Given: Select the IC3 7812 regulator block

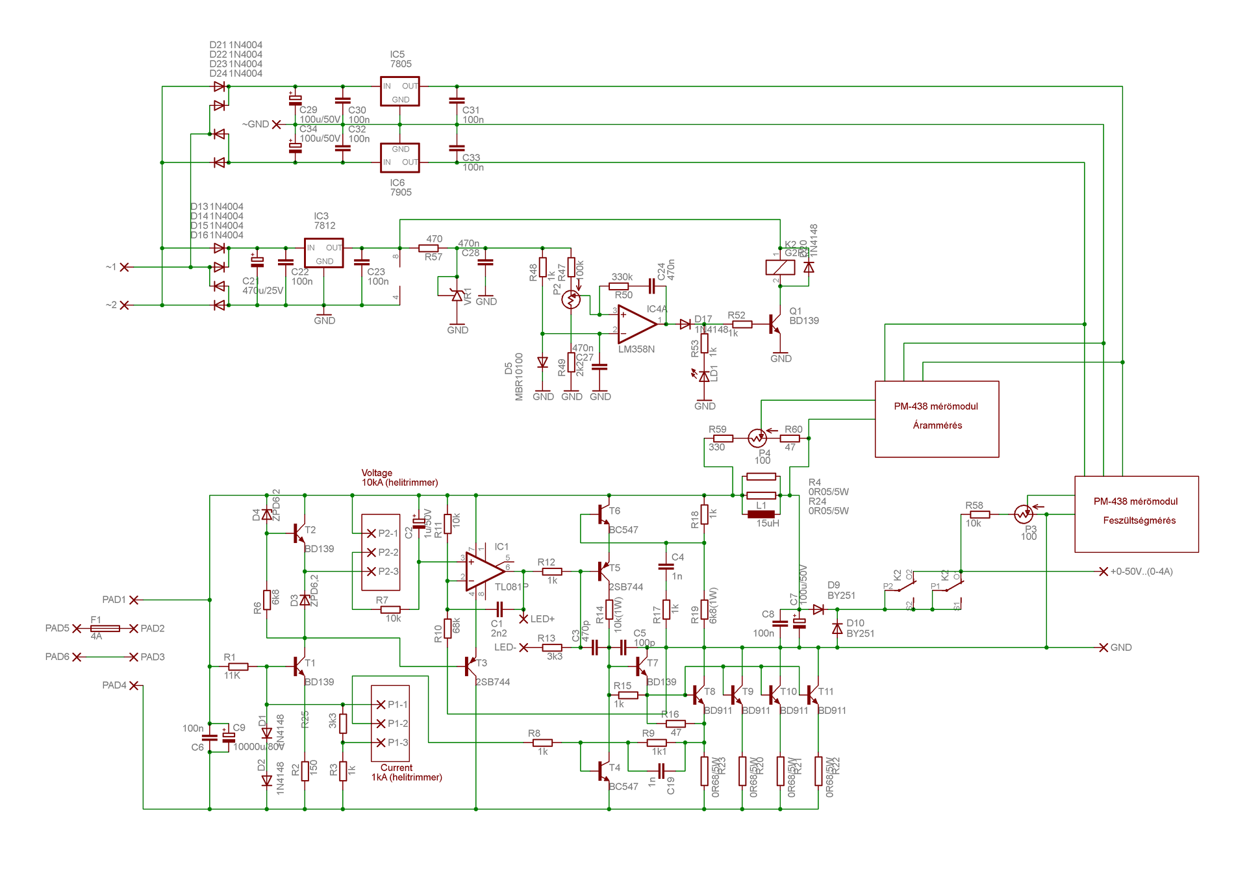Looking at the screenshot, I should (323, 253).
